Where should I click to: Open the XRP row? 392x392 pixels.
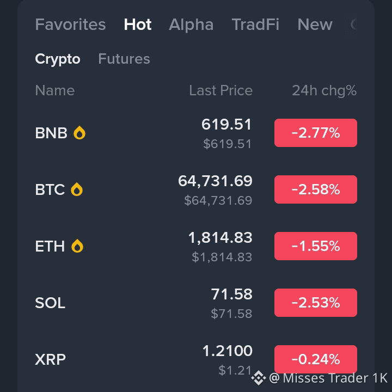pos(196,359)
